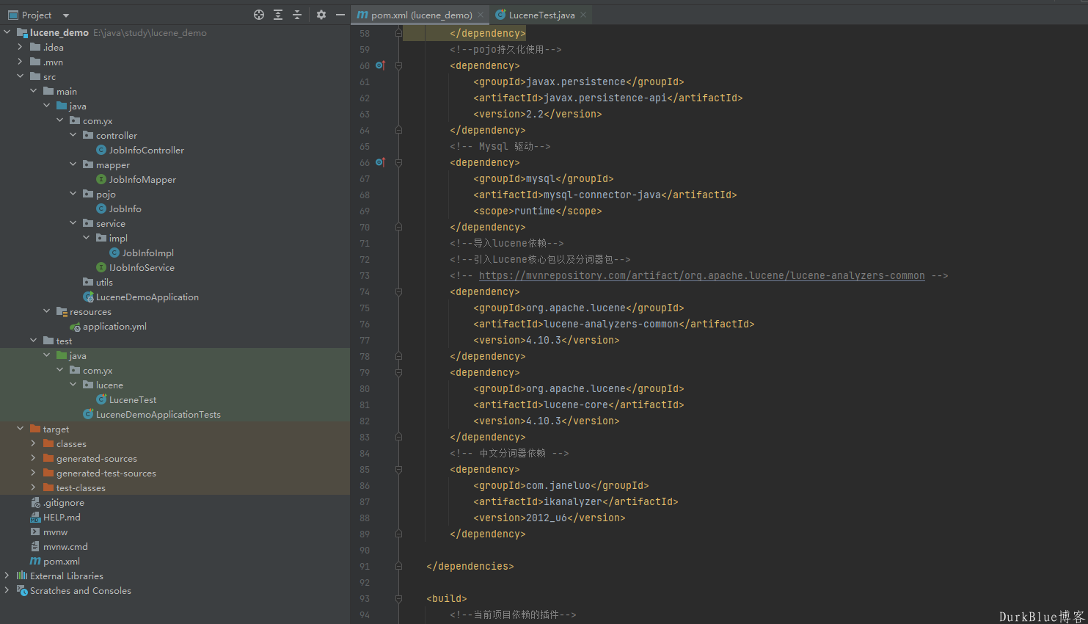This screenshot has width=1088, height=624.
Task: Collapse the lucene test package
Action: [x=73, y=385]
